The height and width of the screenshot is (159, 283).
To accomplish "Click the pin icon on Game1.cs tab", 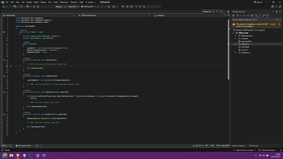I will [x=214, y=12].
